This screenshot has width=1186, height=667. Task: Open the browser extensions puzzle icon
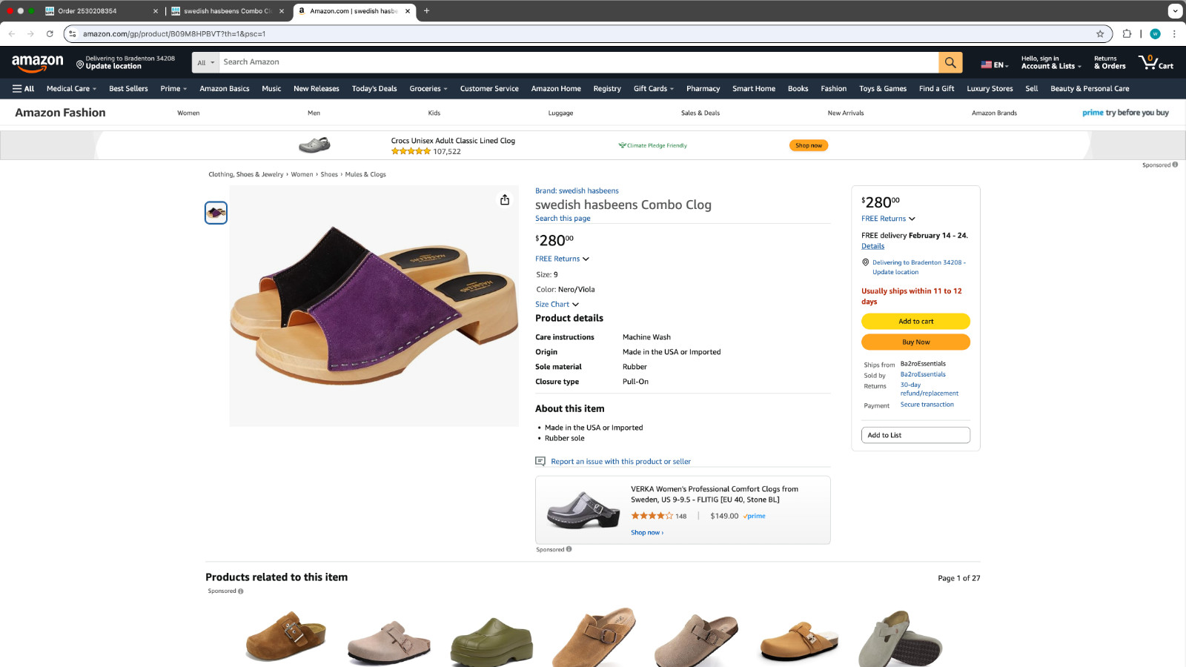click(x=1127, y=33)
